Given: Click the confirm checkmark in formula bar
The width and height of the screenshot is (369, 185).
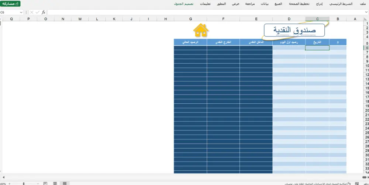Looking at the screenshot, I should pos(37,13).
